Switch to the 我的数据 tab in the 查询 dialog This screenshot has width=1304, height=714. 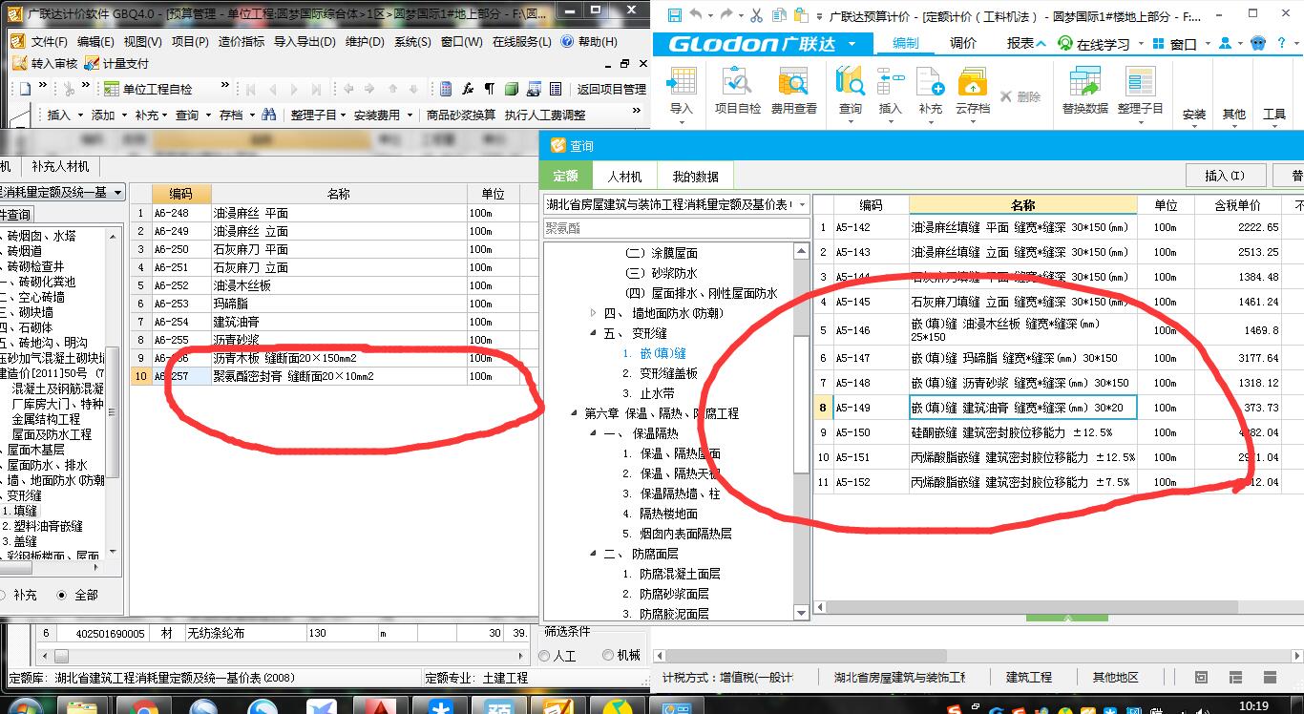695,176
